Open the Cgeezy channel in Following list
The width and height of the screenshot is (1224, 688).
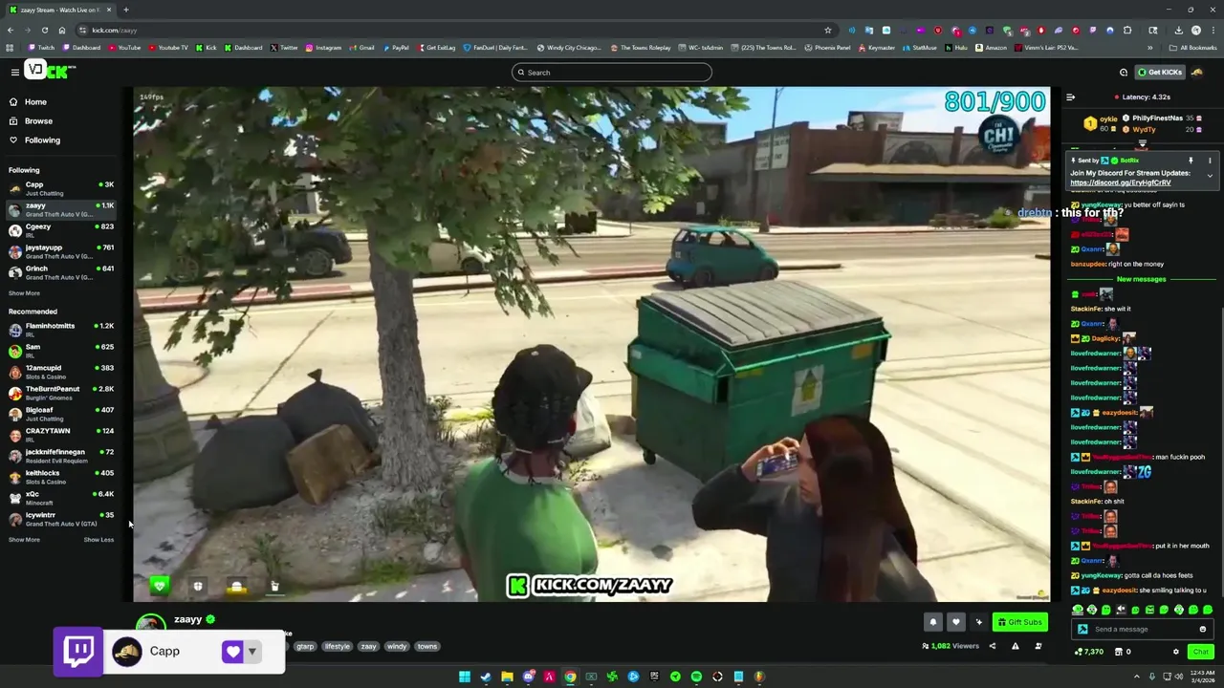point(60,230)
